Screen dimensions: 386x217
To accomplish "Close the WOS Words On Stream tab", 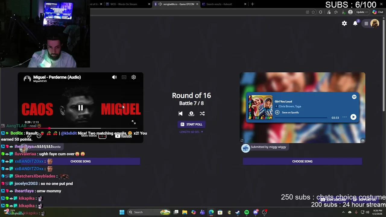I will 149,4.
